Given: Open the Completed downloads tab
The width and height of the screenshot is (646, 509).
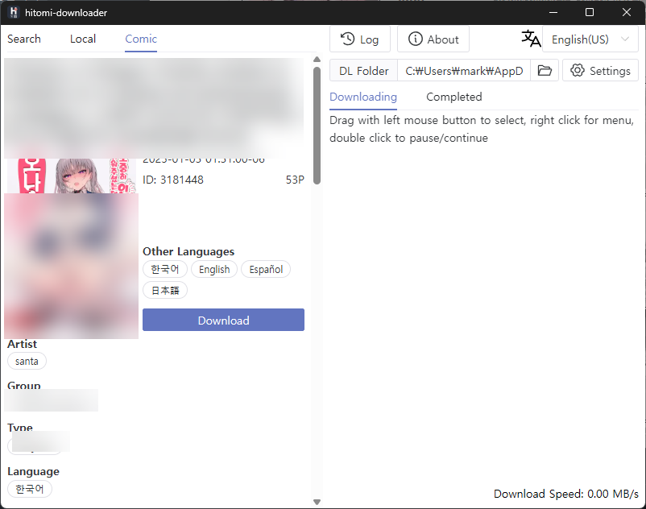Looking at the screenshot, I should 454,97.
